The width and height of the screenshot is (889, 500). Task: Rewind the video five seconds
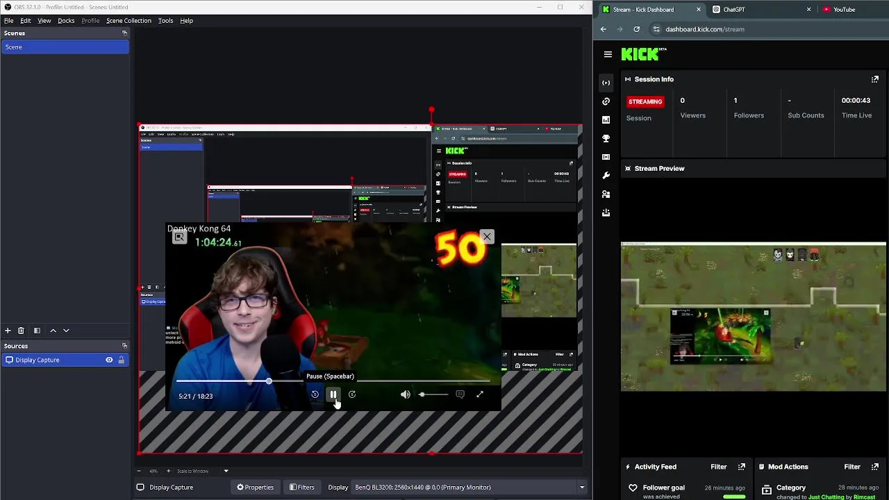pos(315,394)
